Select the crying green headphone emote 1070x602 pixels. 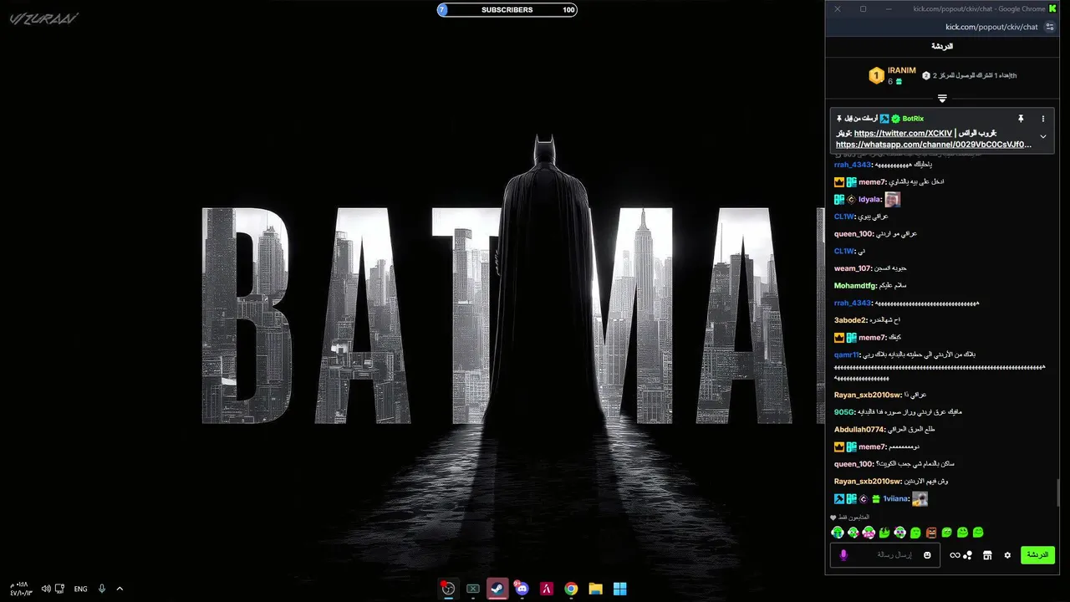(x=838, y=533)
